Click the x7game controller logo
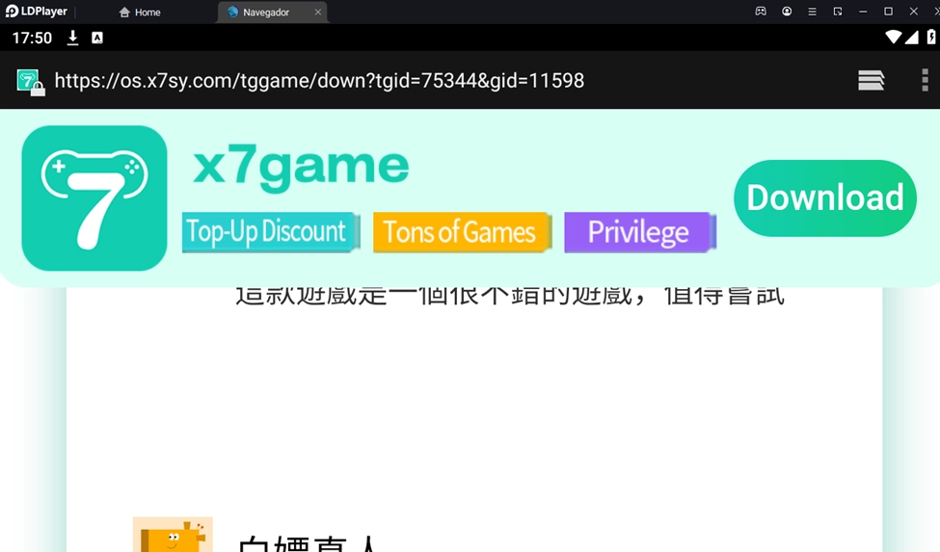This screenshot has height=552, width=940. (x=94, y=198)
